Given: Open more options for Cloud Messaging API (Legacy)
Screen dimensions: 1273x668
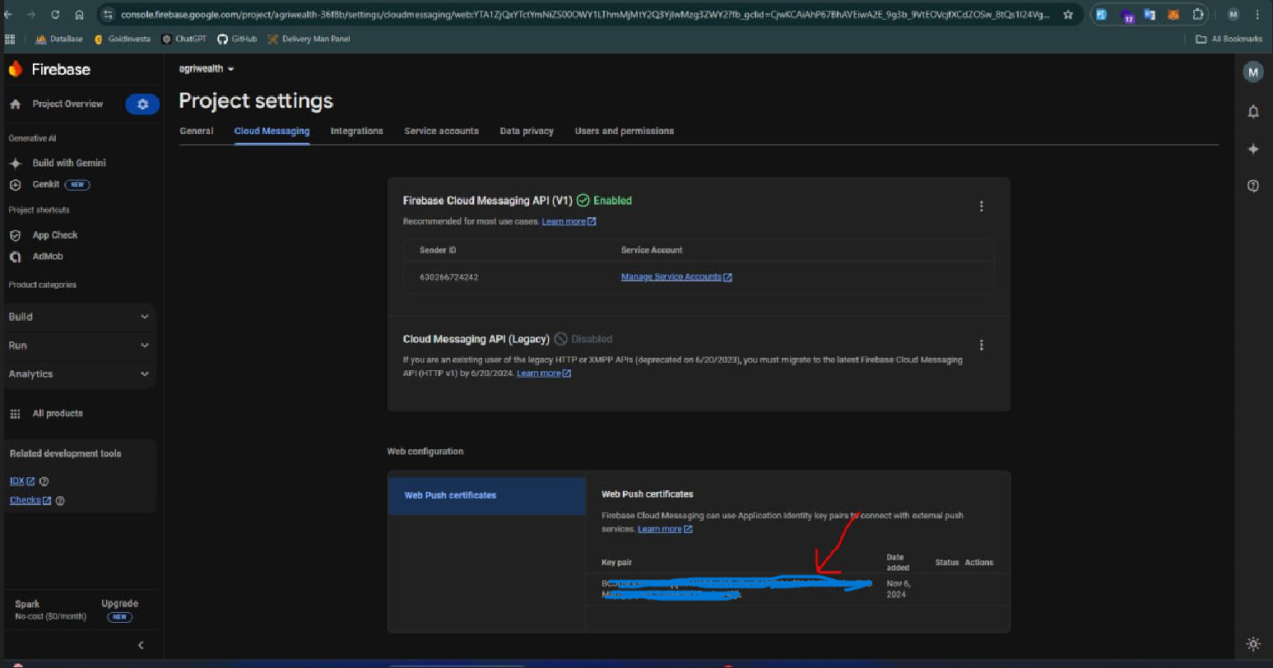Looking at the screenshot, I should tap(981, 345).
